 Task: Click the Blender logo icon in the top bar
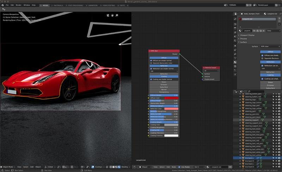pyautogui.click(x=2, y=5)
